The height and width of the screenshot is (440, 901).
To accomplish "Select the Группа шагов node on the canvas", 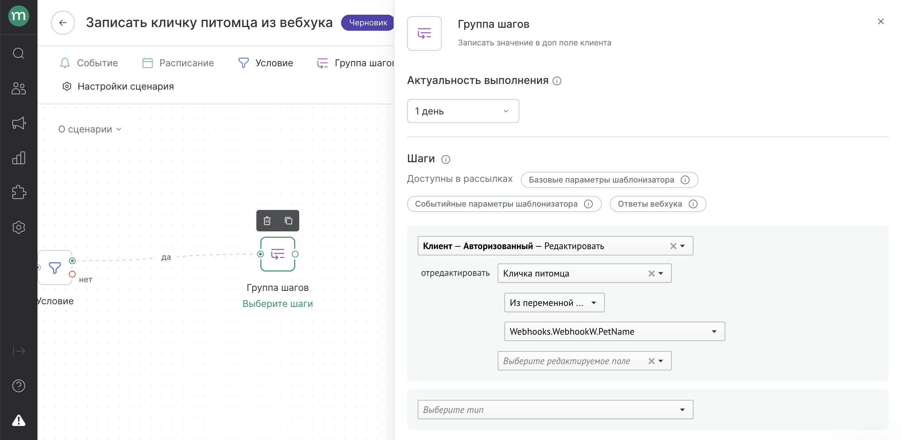I will [x=278, y=254].
